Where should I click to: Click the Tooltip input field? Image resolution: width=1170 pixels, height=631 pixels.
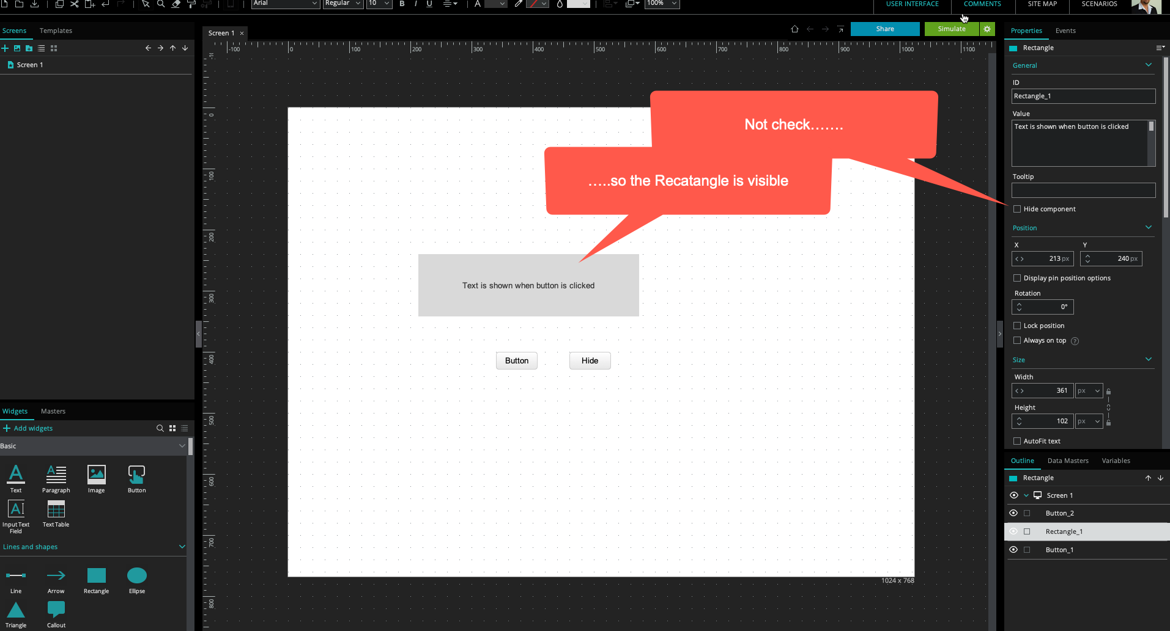(1083, 191)
